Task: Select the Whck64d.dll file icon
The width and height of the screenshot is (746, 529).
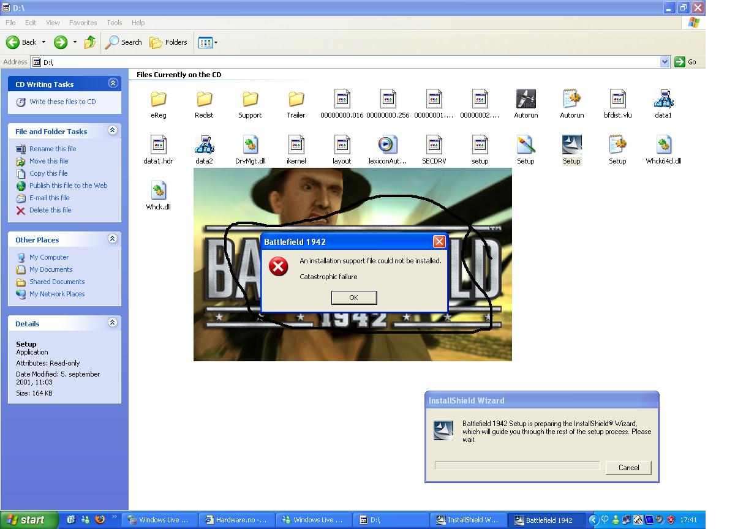Action: (x=663, y=144)
